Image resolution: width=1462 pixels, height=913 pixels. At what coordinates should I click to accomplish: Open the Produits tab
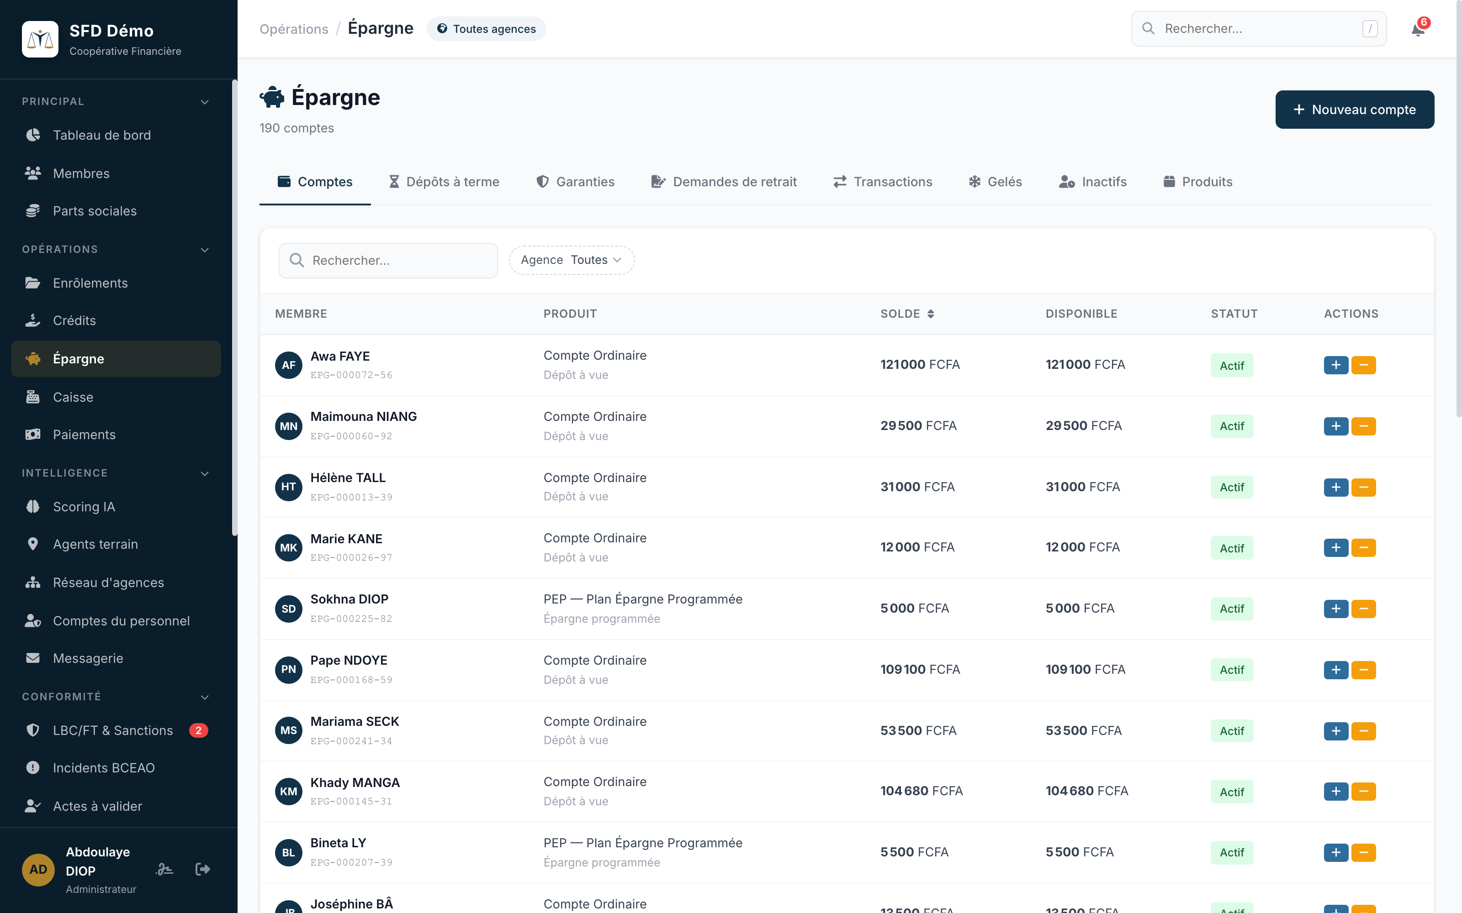point(1197,182)
